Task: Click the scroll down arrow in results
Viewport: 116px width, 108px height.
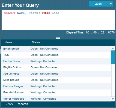Action: tap(113, 99)
